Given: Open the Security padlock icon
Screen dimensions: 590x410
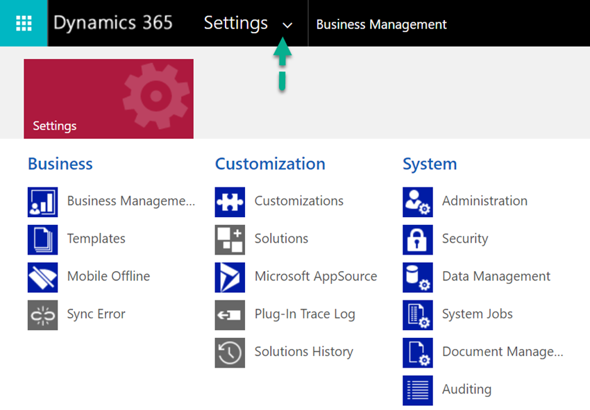Looking at the screenshot, I should pos(416,239).
